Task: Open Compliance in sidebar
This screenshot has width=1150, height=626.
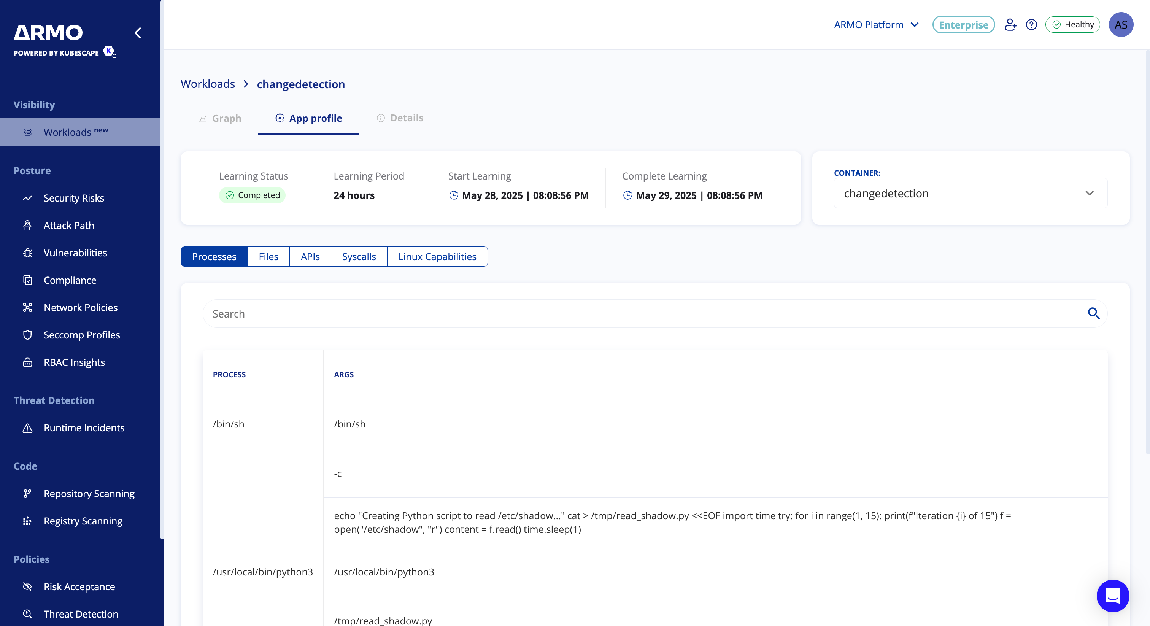Action: tap(80, 280)
